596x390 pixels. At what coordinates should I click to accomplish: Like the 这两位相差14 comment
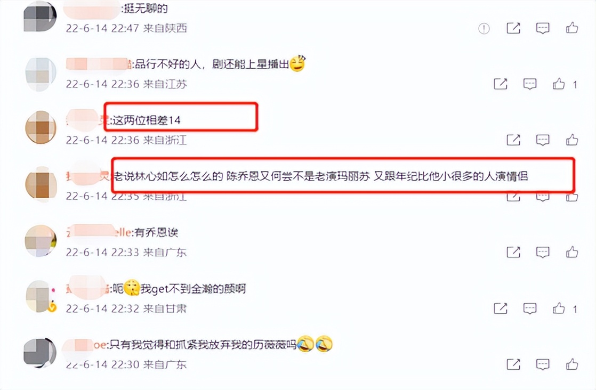572,140
